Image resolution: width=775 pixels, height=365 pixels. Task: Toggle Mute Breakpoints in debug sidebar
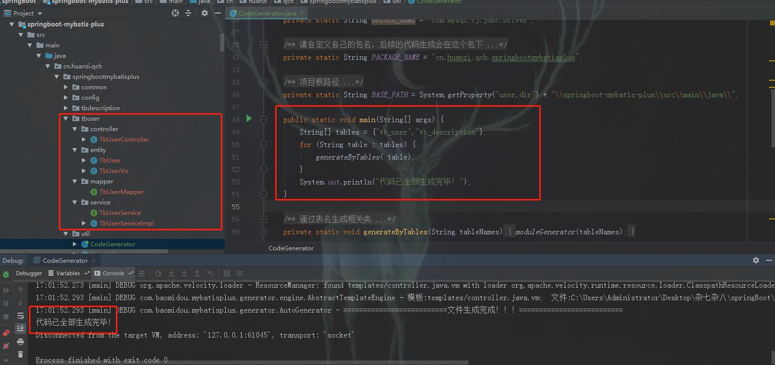click(x=5, y=345)
